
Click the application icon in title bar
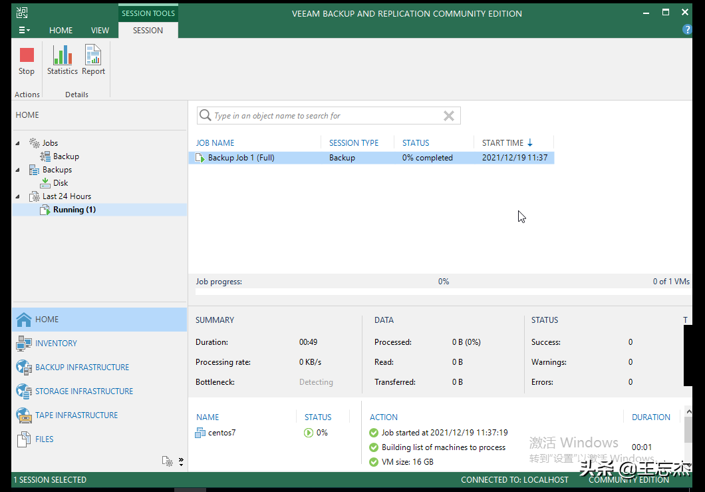21,13
